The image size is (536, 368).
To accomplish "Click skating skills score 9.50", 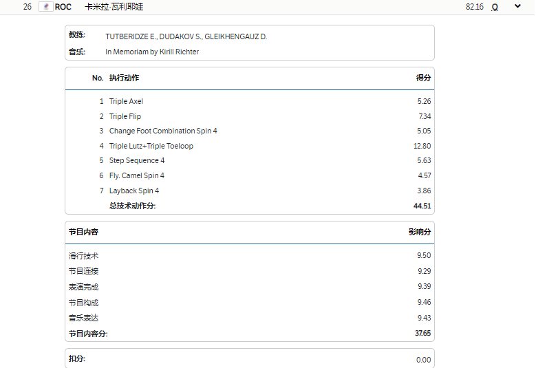I will point(424,256).
